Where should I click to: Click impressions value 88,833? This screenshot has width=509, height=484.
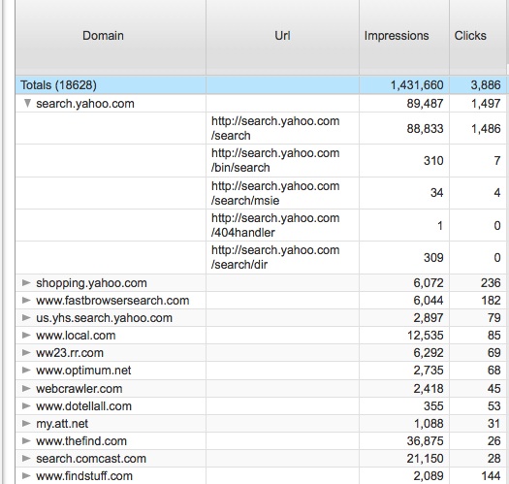pyautogui.click(x=425, y=129)
